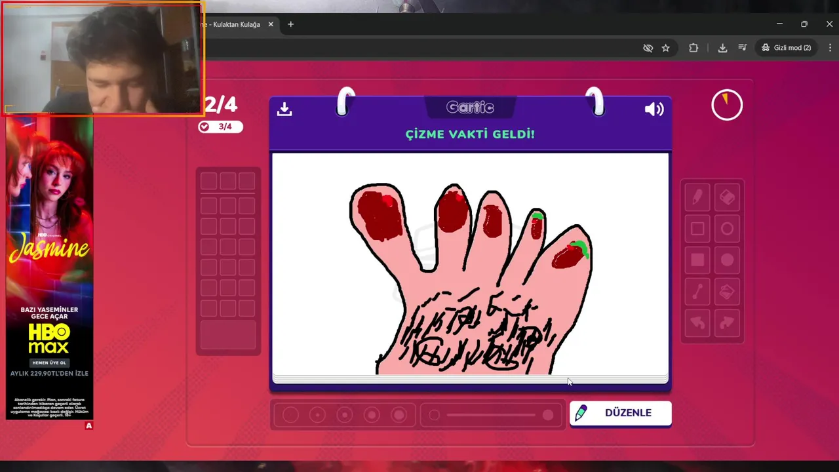Pick the filled rectangle shape tool
839x472 pixels.
click(x=697, y=260)
